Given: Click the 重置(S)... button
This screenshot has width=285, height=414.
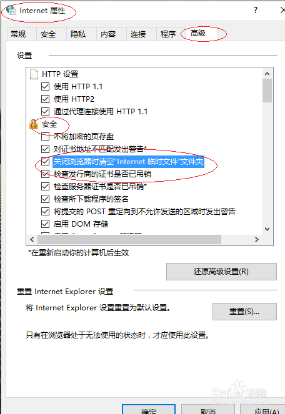Looking at the screenshot, I should (x=244, y=312).
